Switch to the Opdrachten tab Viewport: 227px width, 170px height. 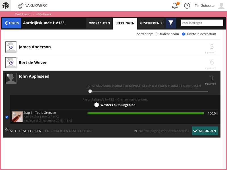coord(99,23)
